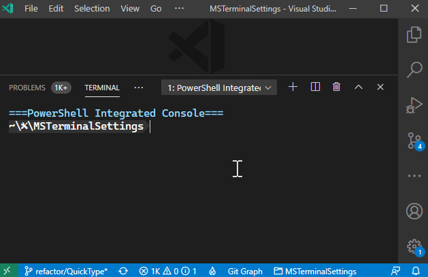Viewport: 428px width, 277px height.
Task: Split the terminal pane
Action: (x=315, y=87)
